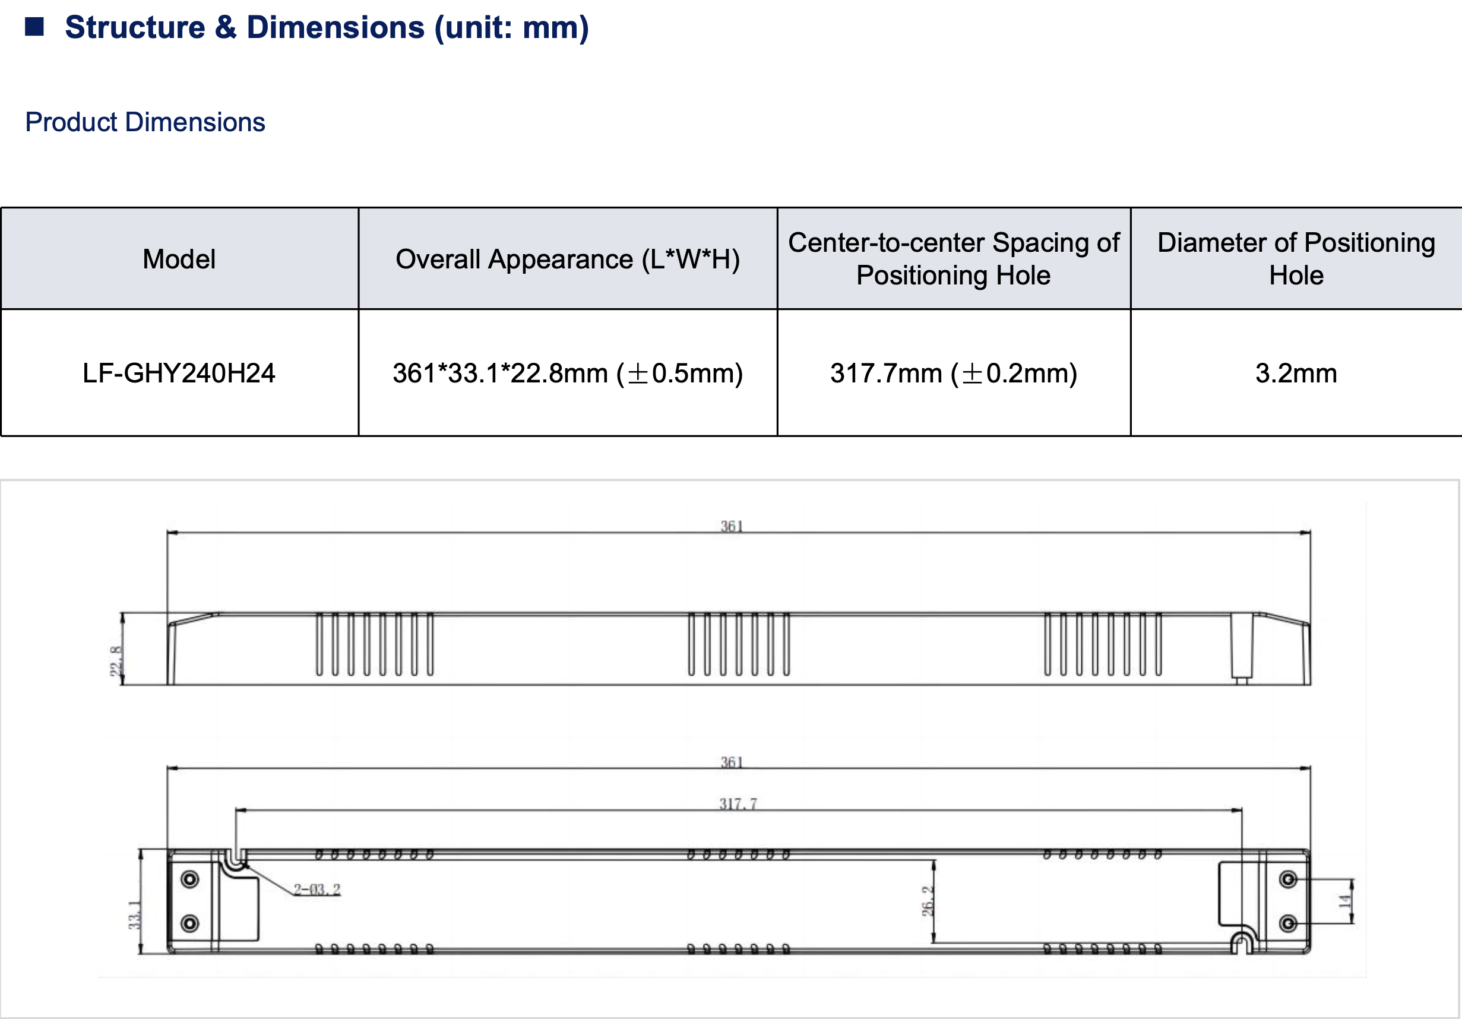The image size is (1462, 1019).
Task: Click the top-left screw terminal circle
Action: pyautogui.click(x=190, y=879)
